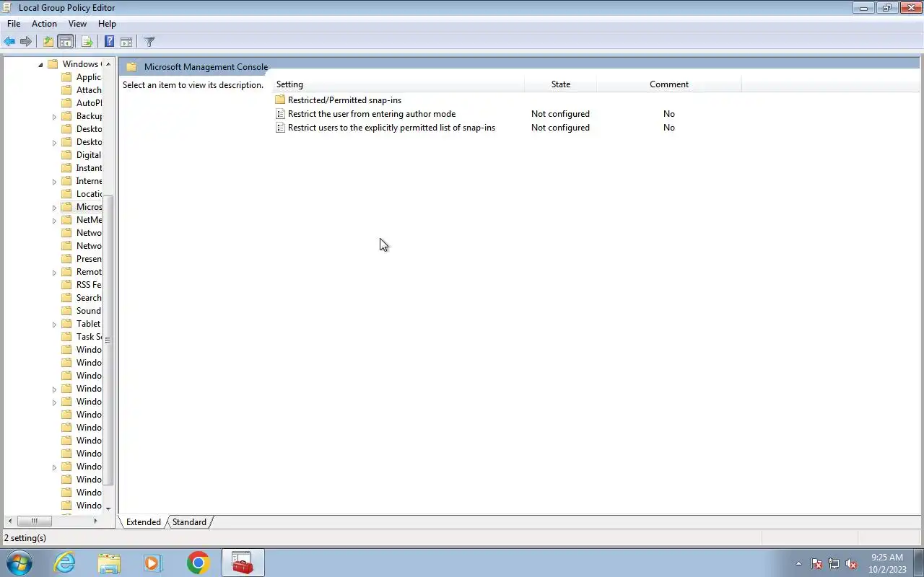Click the folder icon of Restricted/Permitted snap-ins
This screenshot has width=924, height=577.
[281, 100]
